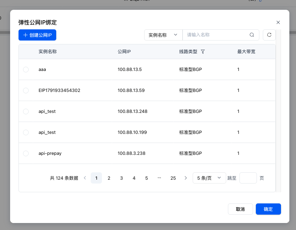Click the EIP1791933454302 instance name
Image resolution: width=296 pixels, height=230 pixels.
click(59, 91)
